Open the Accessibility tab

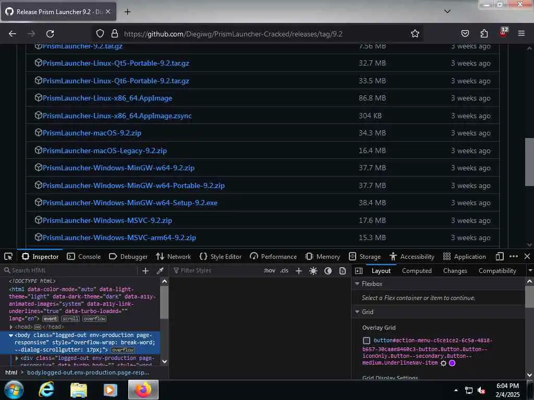tap(412, 256)
